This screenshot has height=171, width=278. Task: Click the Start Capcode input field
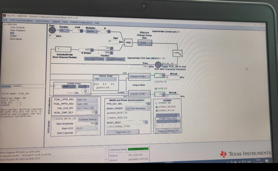click(x=87, y=133)
